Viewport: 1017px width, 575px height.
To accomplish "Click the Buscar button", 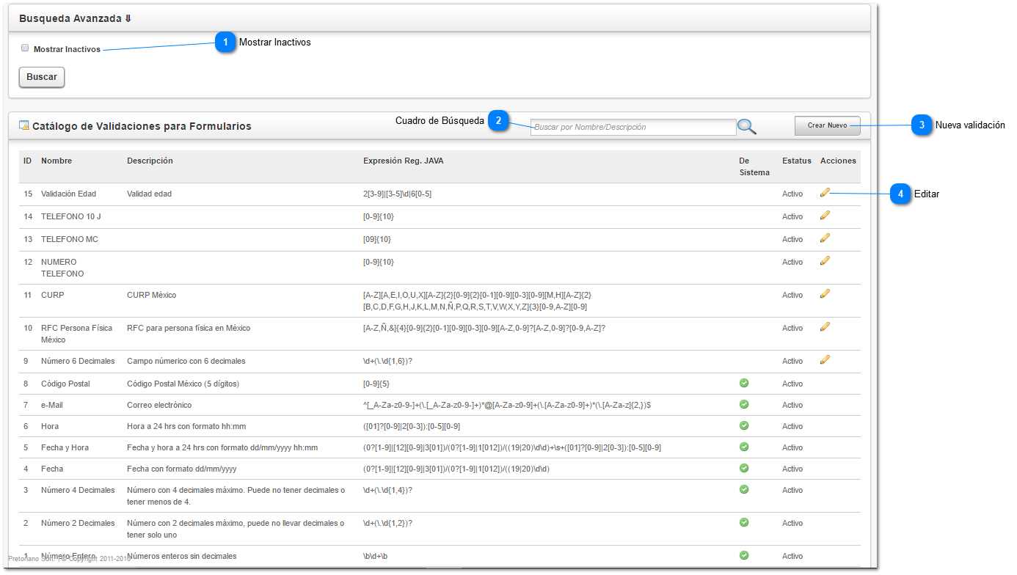I will pyautogui.click(x=42, y=77).
